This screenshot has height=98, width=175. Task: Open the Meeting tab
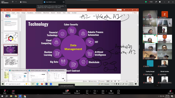pos(23,2)
